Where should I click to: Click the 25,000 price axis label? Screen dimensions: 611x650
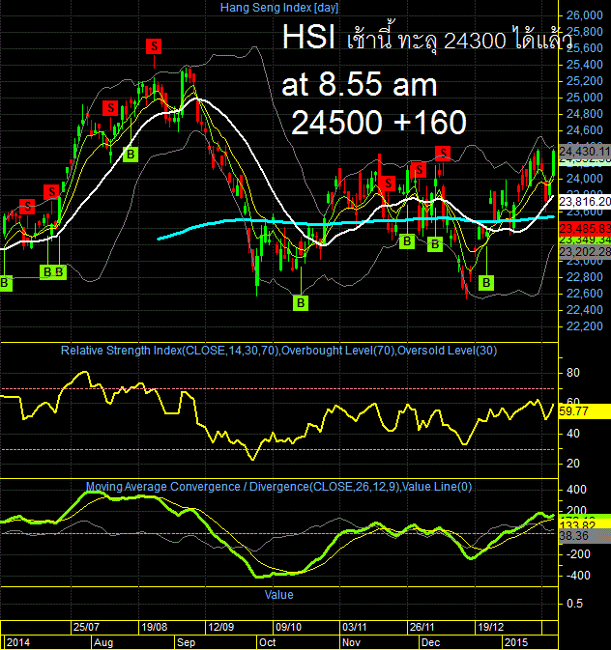(x=585, y=98)
